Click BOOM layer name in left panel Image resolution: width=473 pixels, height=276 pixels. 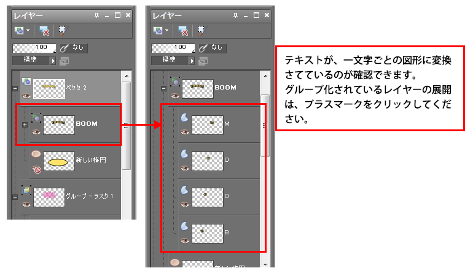tap(87, 124)
